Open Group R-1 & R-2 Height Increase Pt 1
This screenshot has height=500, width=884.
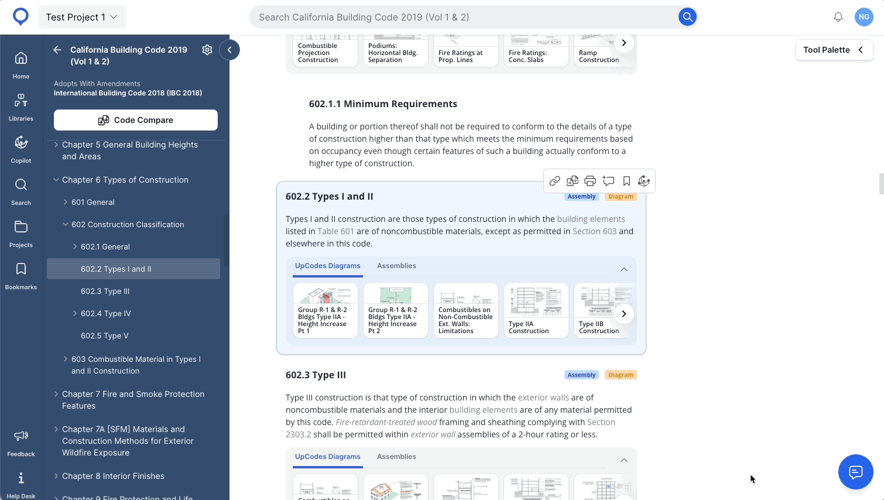coord(325,310)
